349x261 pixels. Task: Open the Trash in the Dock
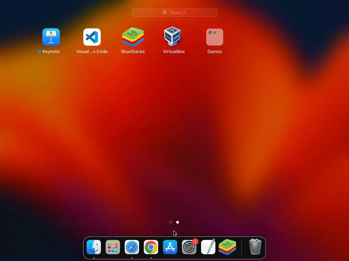click(255, 247)
